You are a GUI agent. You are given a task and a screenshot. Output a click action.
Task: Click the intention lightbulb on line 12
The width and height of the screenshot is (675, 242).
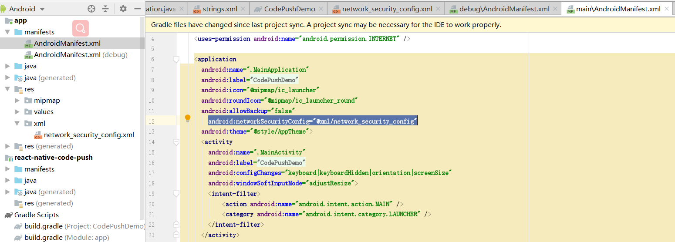pos(188,118)
